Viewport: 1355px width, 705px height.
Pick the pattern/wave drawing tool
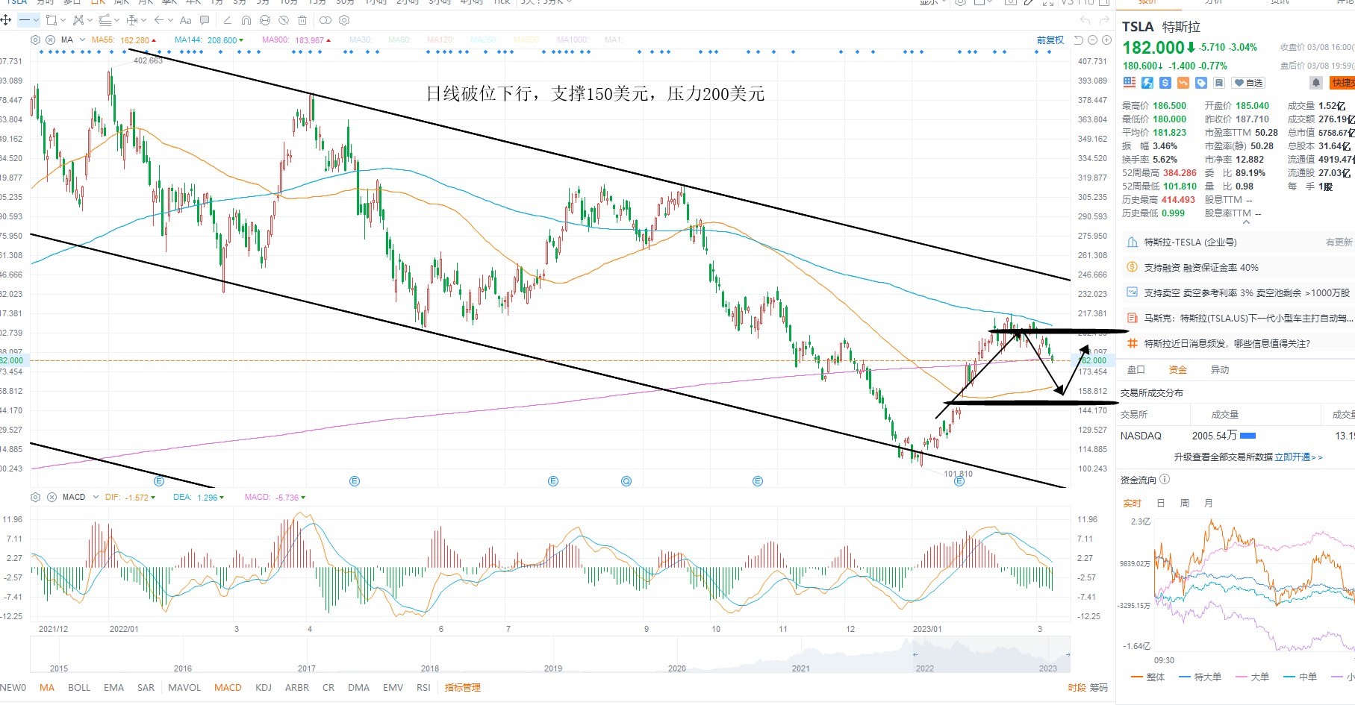(78, 20)
